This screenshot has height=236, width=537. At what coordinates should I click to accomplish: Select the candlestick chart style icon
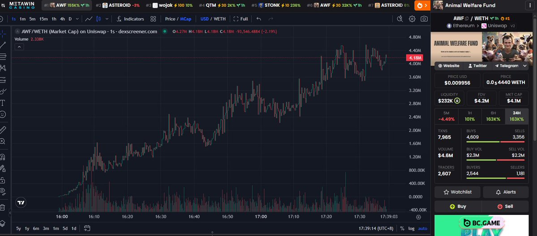pyautogui.click(x=99, y=19)
